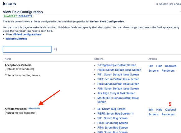
Task: Click the magnifier icon beside the filter box
Action: click(56, 50)
